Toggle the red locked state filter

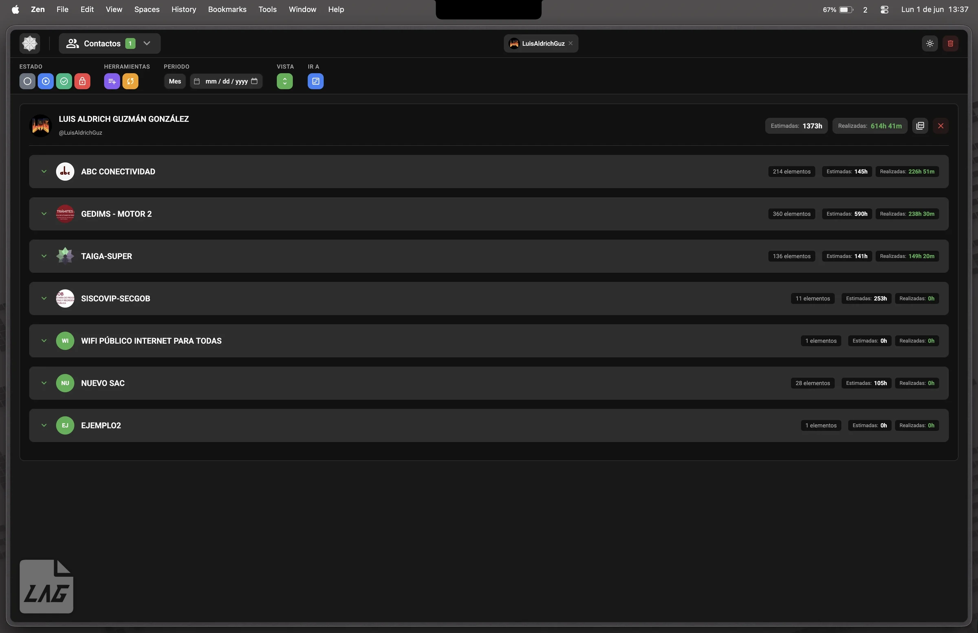pos(82,81)
